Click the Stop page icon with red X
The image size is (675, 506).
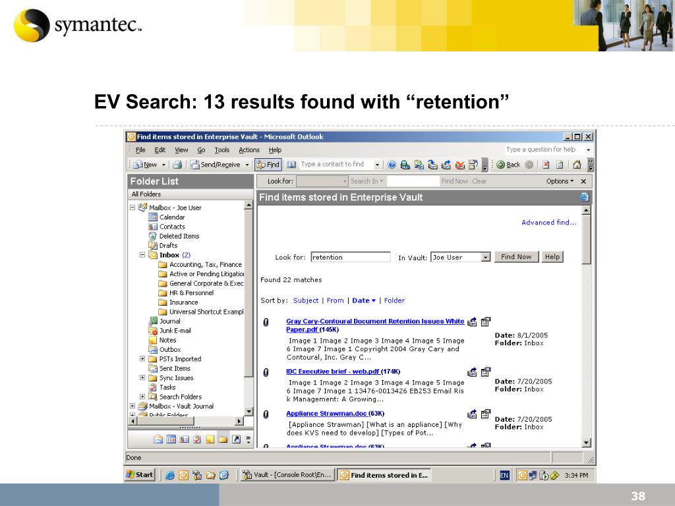(x=546, y=165)
